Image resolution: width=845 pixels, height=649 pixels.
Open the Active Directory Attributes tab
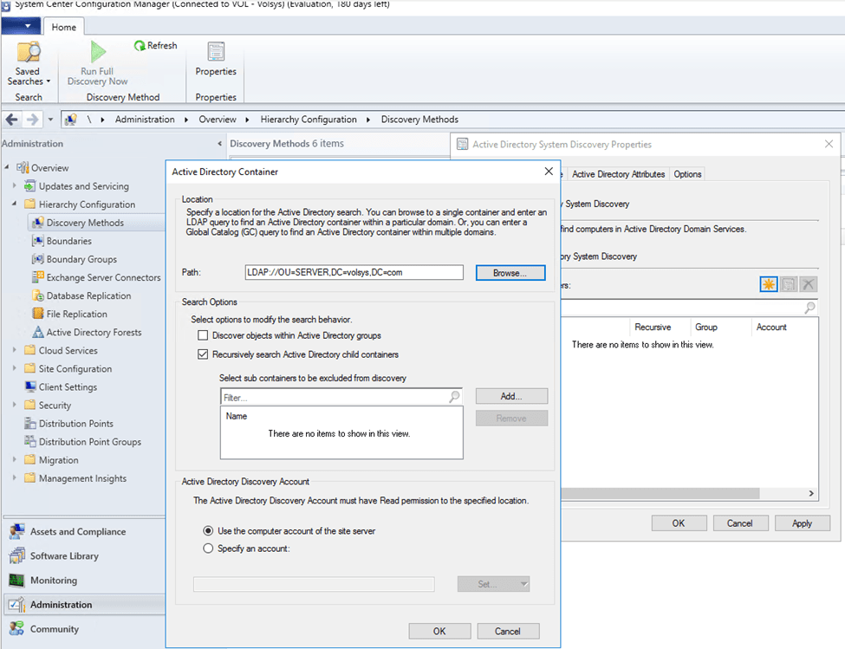point(618,174)
